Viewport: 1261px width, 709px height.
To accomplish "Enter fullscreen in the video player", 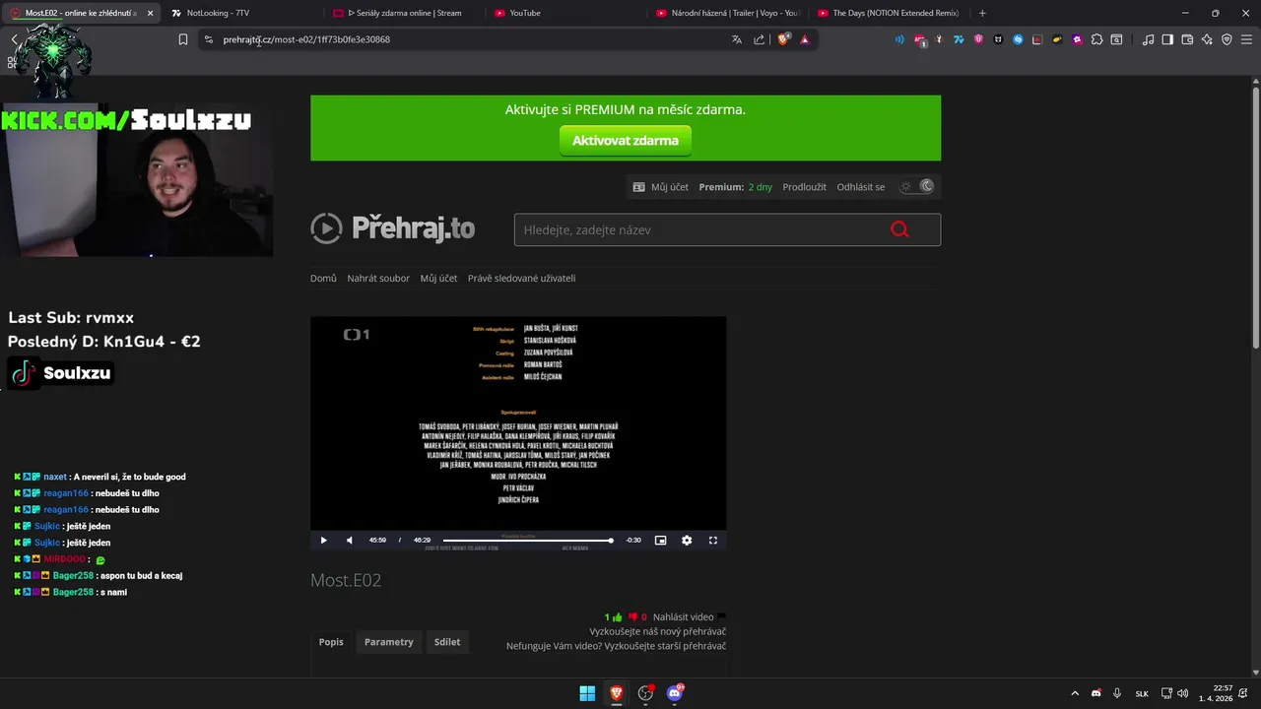I will click(x=713, y=540).
